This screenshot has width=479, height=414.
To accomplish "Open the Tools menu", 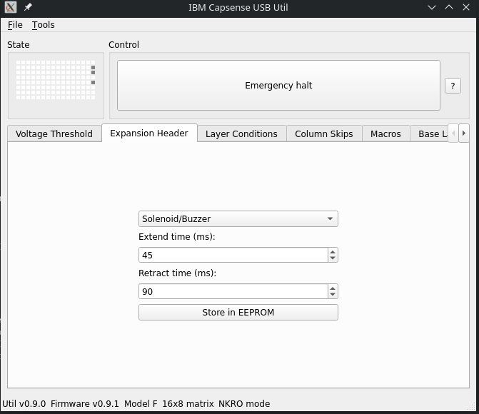I will coord(43,25).
